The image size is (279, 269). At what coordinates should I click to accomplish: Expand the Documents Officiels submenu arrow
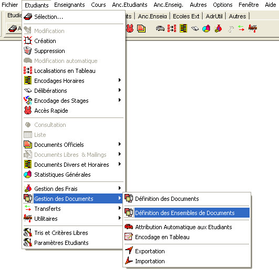click(120, 144)
